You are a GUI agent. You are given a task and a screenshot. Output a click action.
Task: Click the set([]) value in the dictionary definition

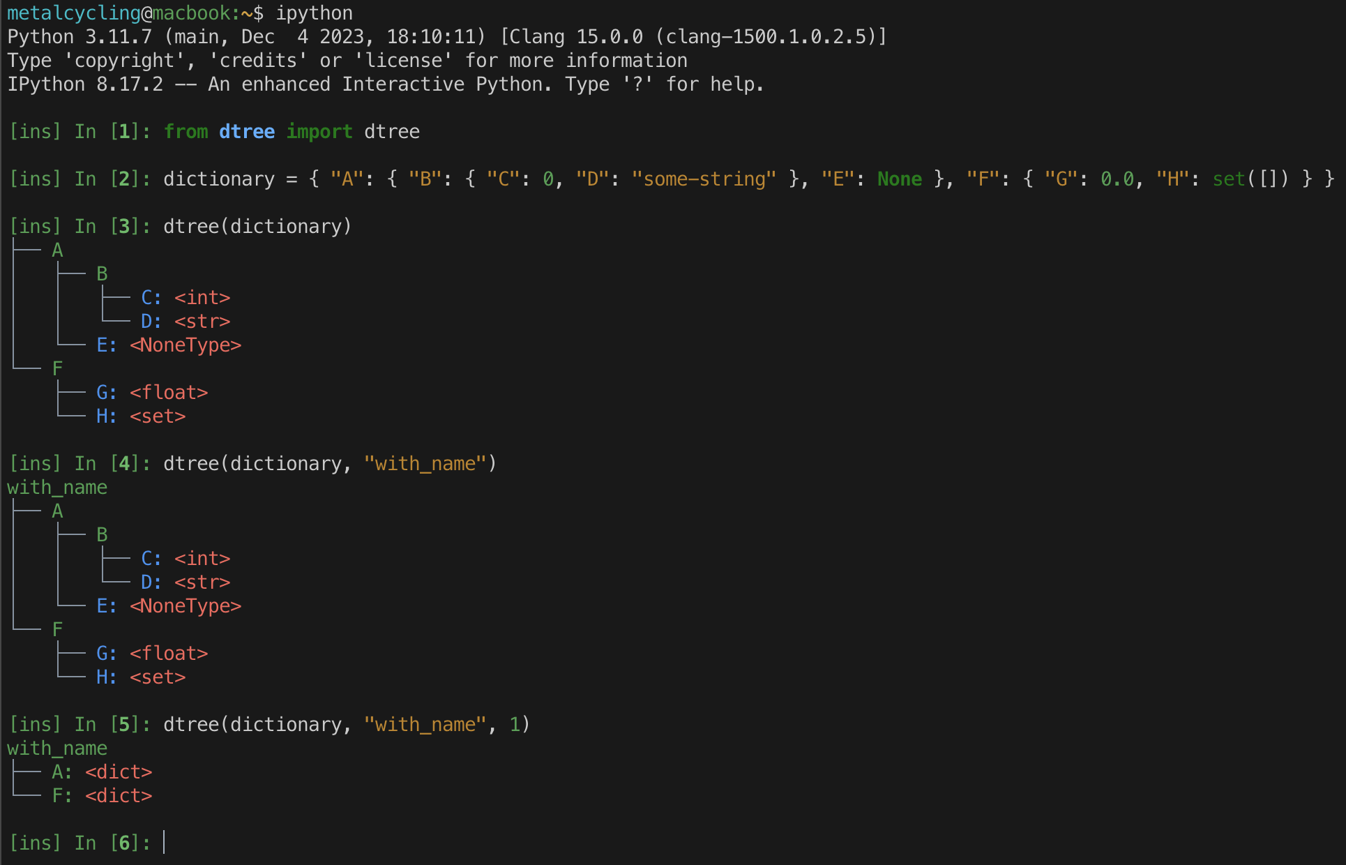tap(1248, 179)
